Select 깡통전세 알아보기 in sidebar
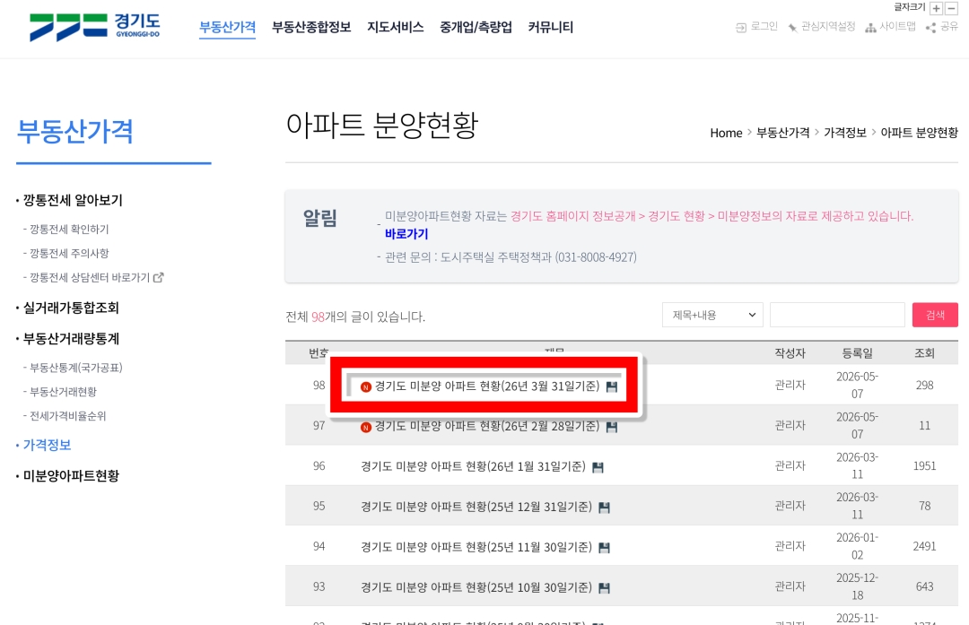The width and height of the screenshot is (969, 625). [73, 200]
